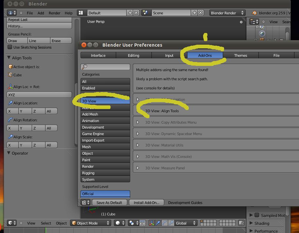Expand the Performance panel

(x=251, y=231)
